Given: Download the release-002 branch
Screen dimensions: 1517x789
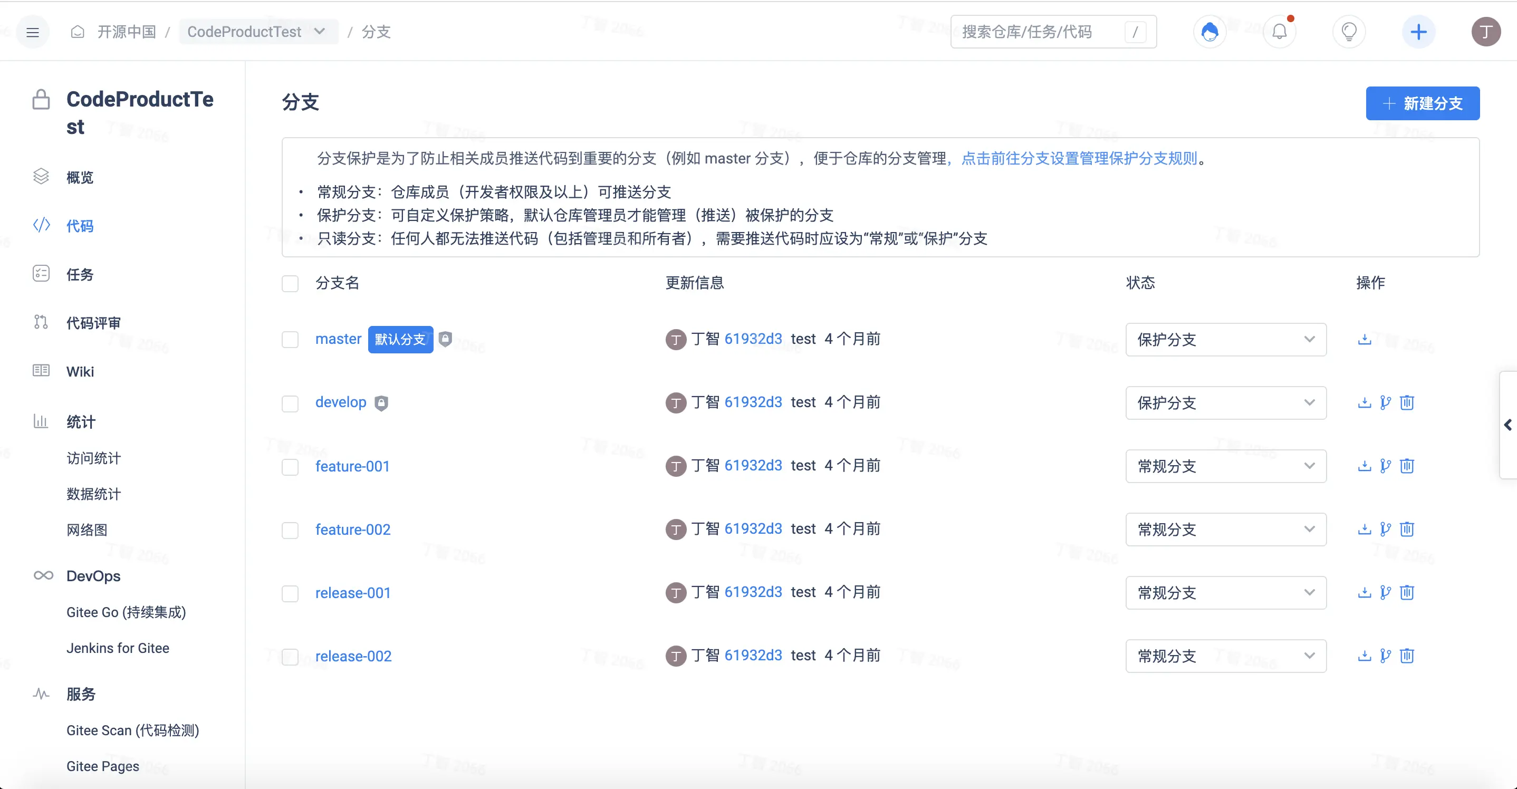Looking at the screenshot, I should [1365, 656].
